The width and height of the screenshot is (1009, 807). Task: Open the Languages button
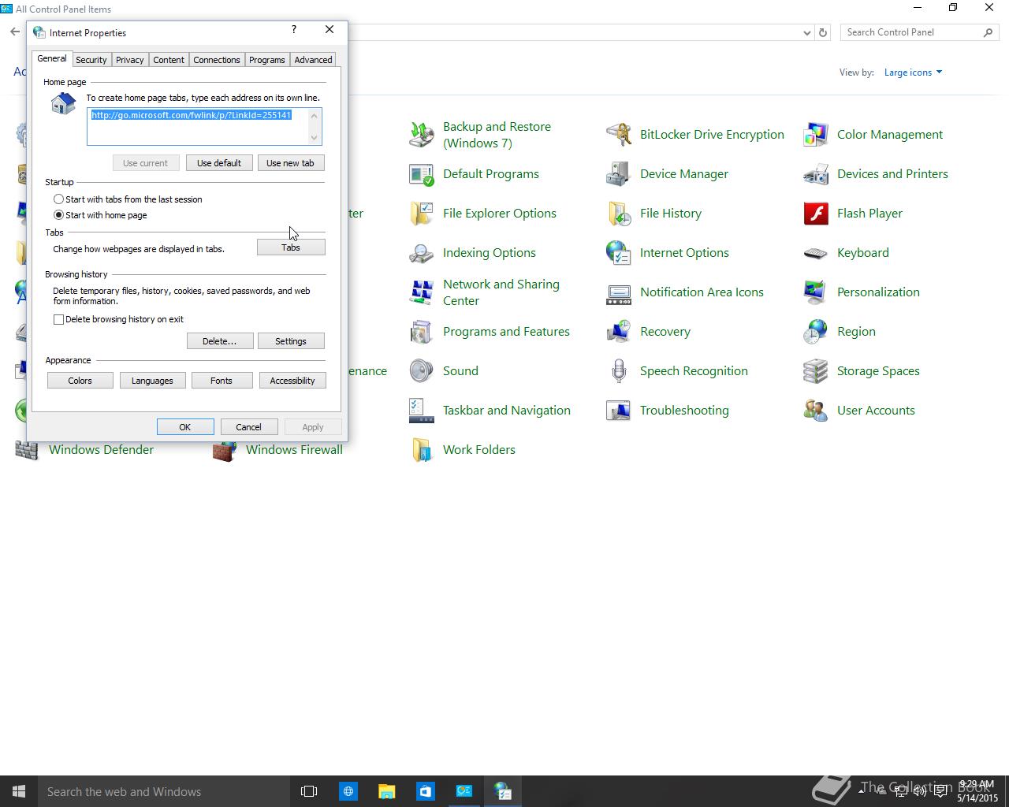coord(152,381)
